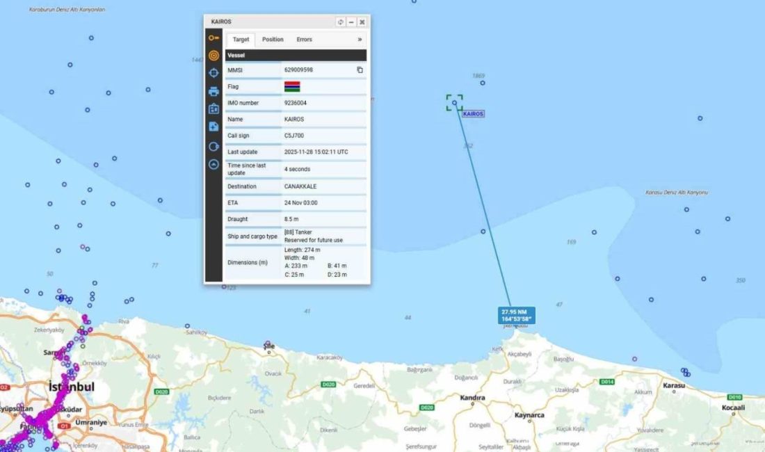The width and height of the screenshot is (765, 452).
Task: Click the Gambia flag in the Flag row
Action: 293,86
